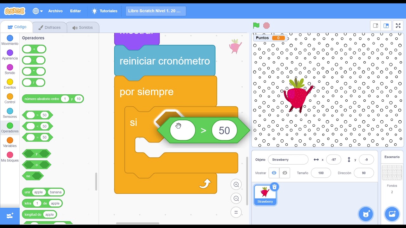Select the Apariencia block category

10,55
